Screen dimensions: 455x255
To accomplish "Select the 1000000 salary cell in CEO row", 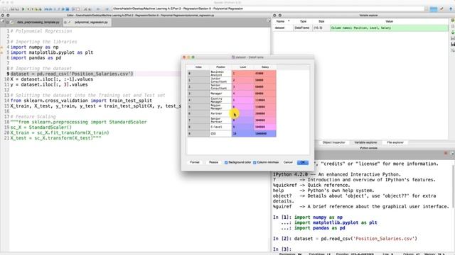I will tap(265, 134).
